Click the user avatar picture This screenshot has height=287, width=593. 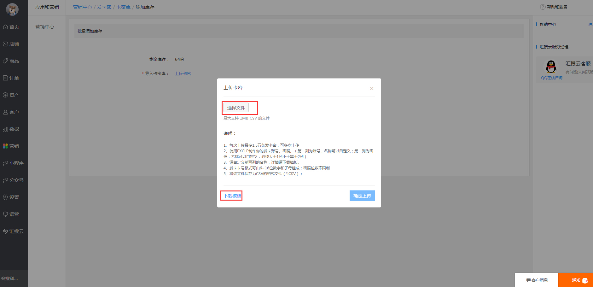(12, 9)
